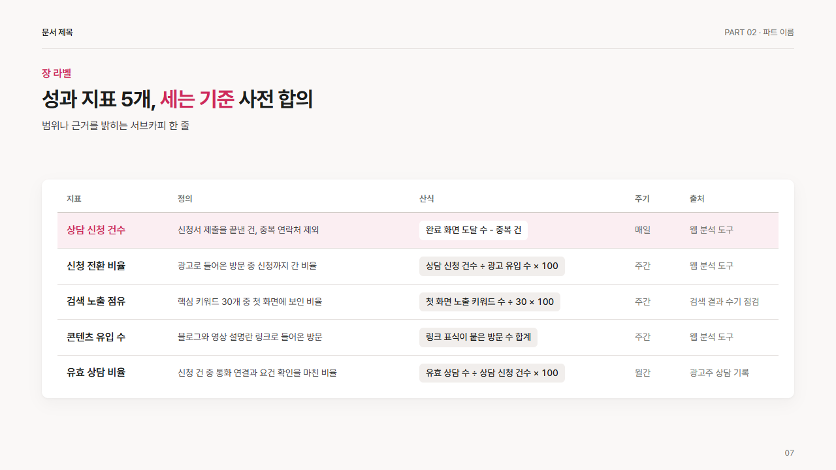Select the source "검색 결과 수기 점검"
Viewport: 836px width, 470px height.
724,302
